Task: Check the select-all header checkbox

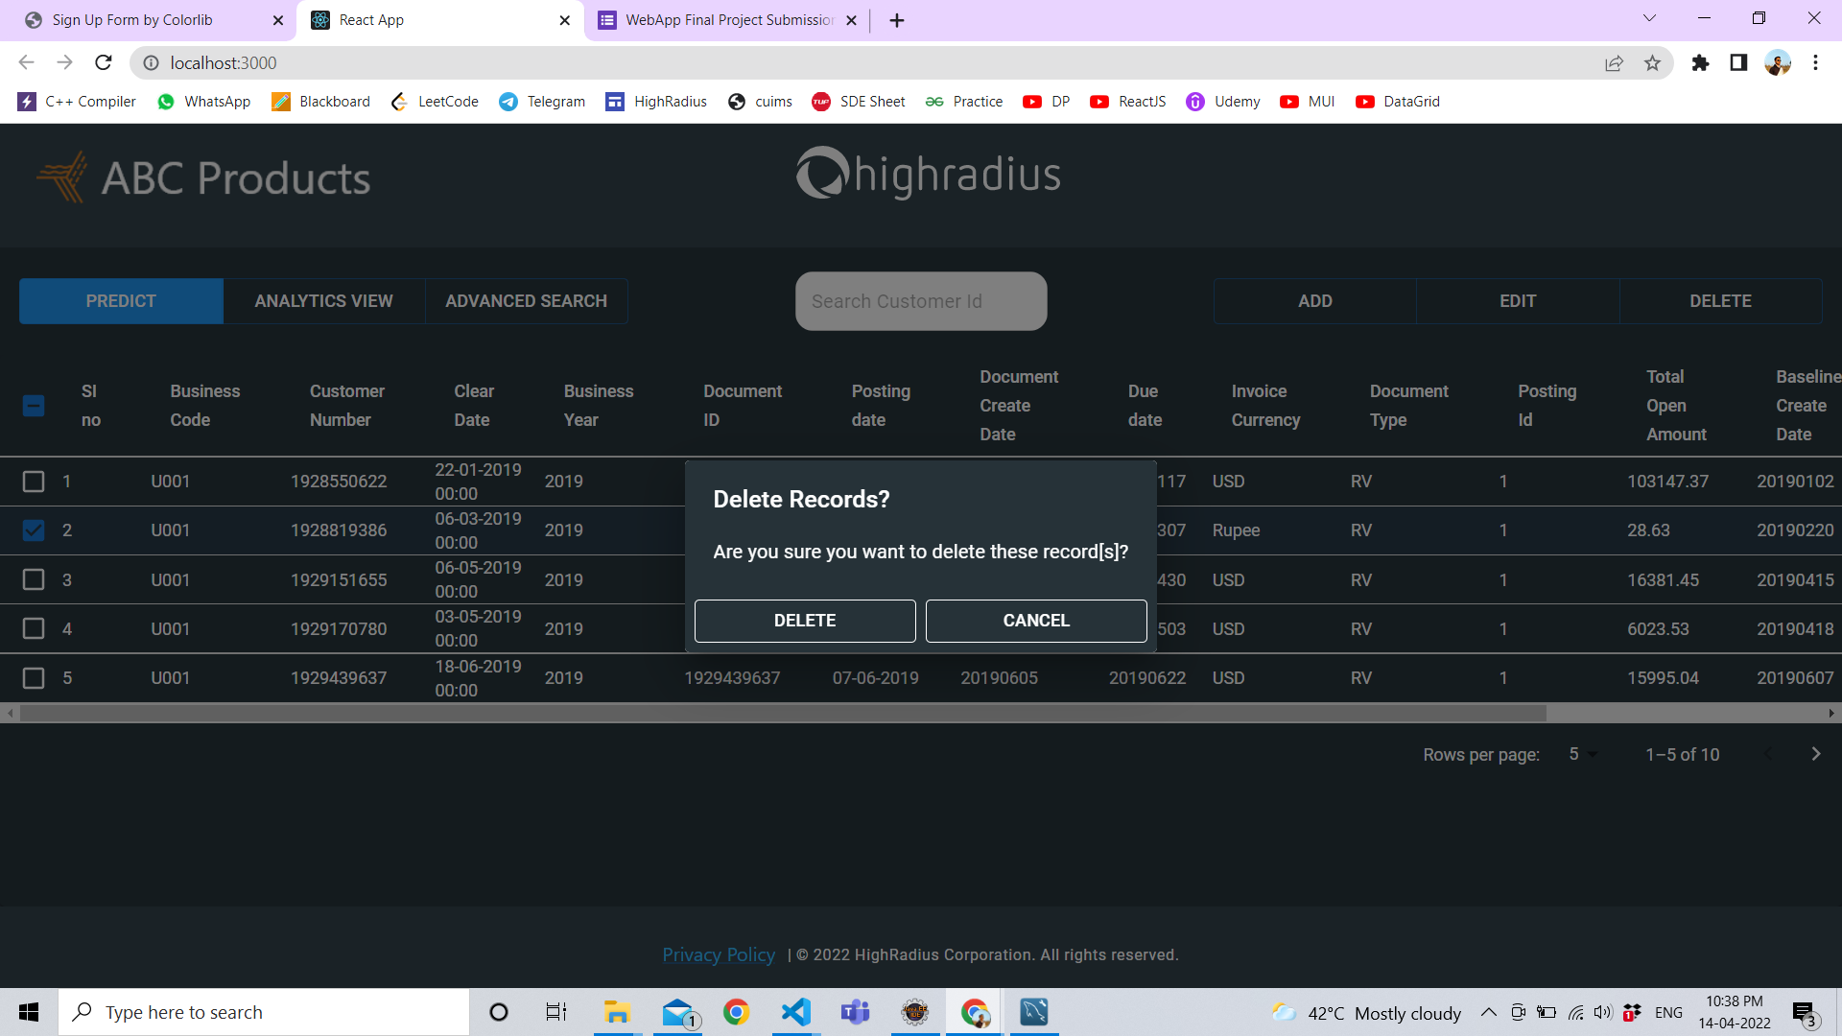Action: click(34, 406)
